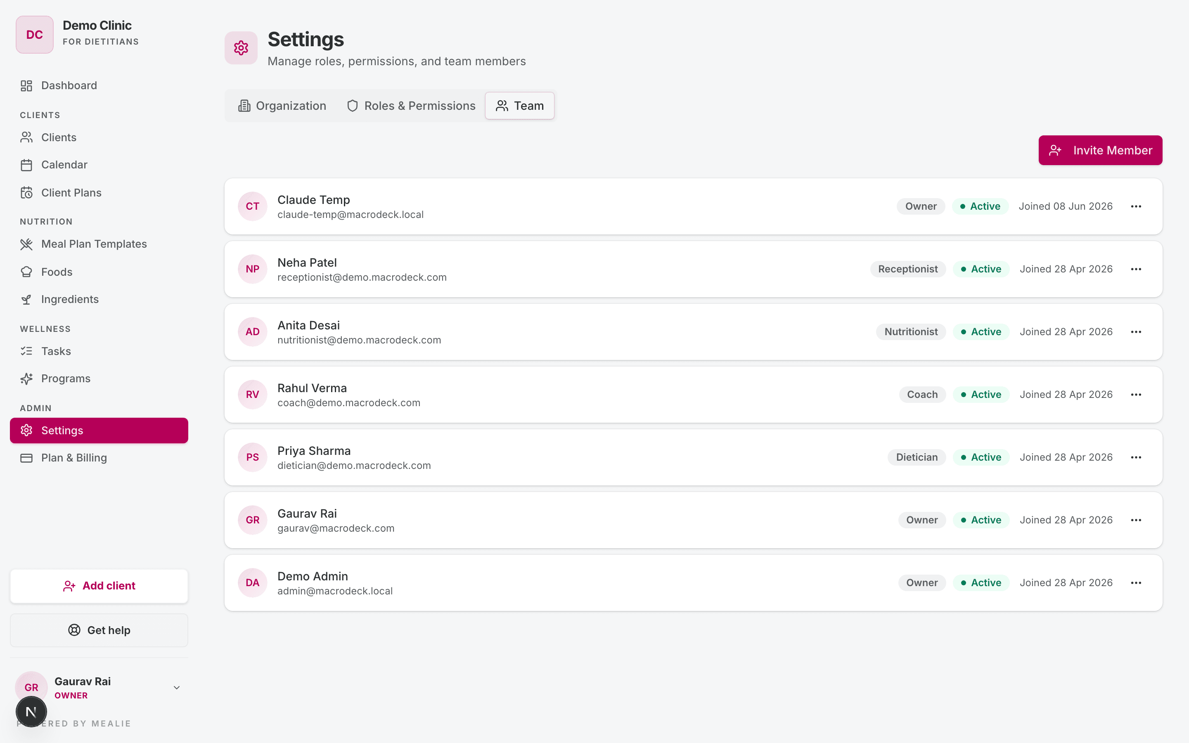
Task: Click the round N badge at bottom left
Action: click(31, 712)
